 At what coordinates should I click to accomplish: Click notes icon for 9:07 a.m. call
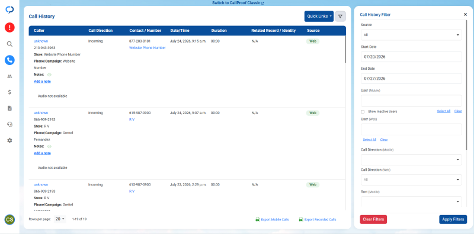click(49, 147)
